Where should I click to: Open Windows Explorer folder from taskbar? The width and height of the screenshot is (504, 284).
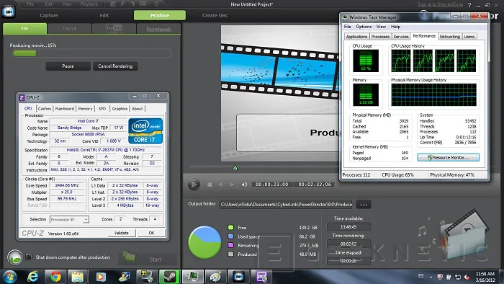[x=78, y=277]
